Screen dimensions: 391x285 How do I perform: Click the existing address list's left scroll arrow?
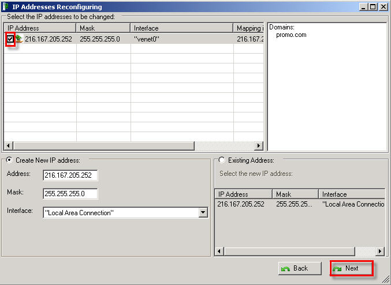(219, 251)
